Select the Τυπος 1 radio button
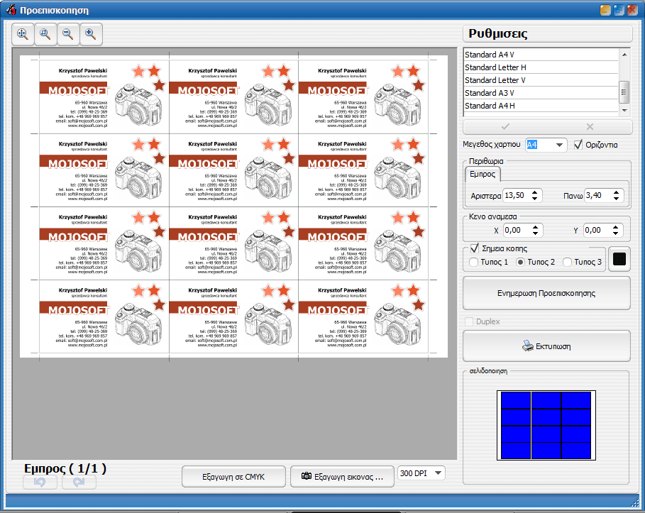645x513 pixels. [x=473, y=262]
